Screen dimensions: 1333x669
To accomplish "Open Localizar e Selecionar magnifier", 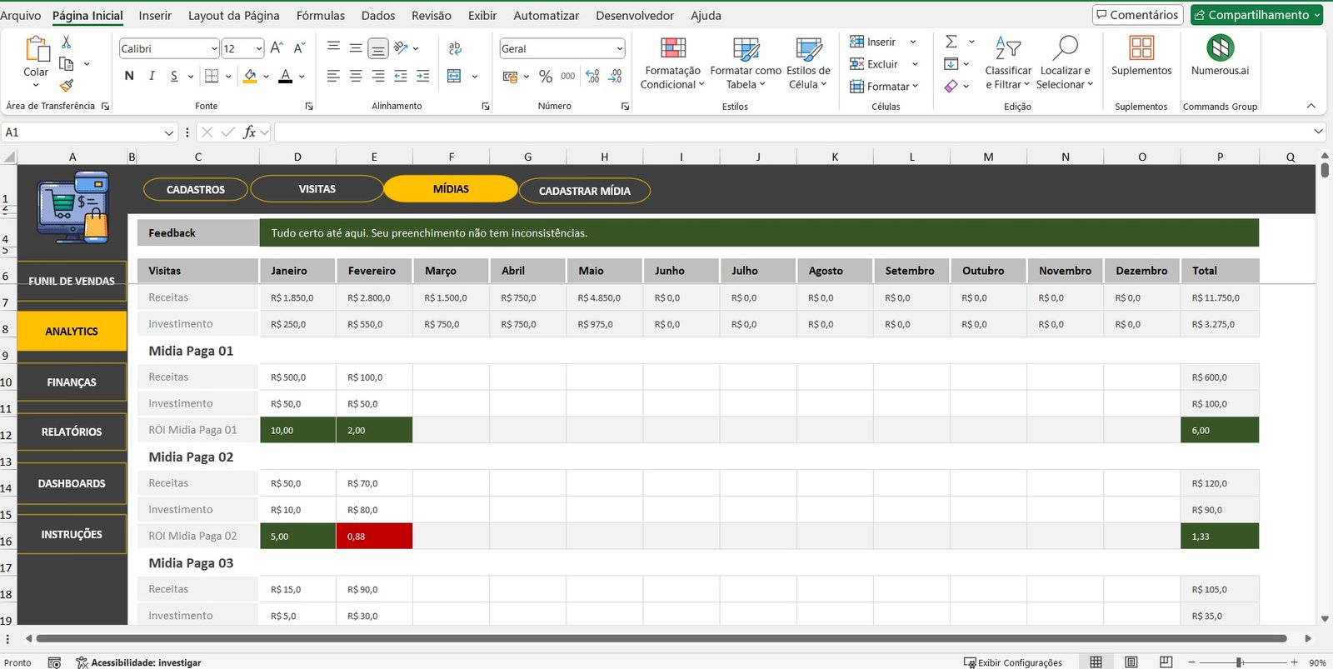I will click(1064, 63).
